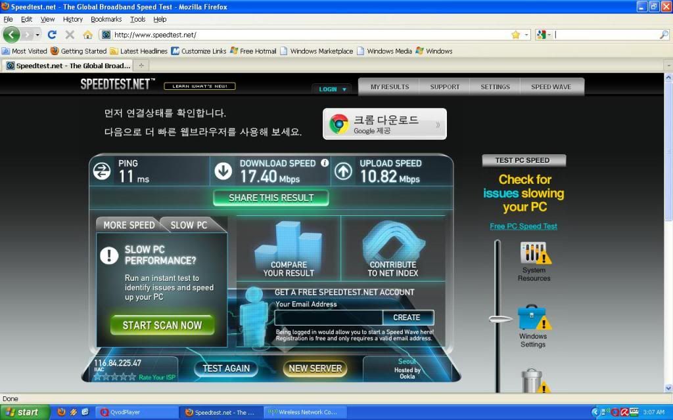Select the Speedtest.net browser tab
The height and width of the screenshot is (420, 673).
coord(68,66)
